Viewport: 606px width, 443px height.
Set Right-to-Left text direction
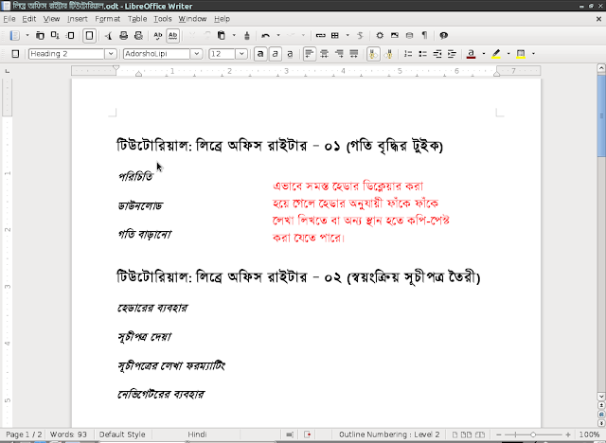pos(388,54)
